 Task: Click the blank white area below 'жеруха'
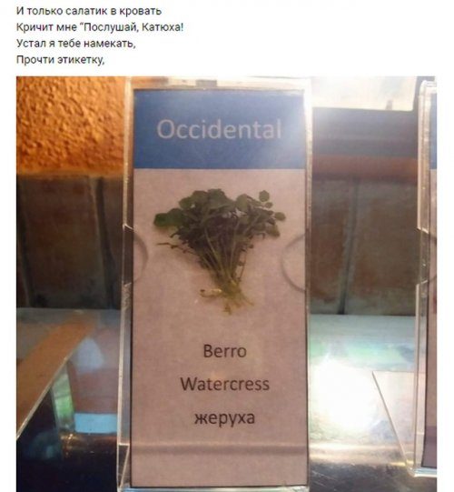[x=220, y=455]
